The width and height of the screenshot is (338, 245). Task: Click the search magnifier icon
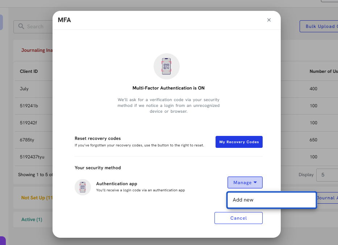point(21,26)
